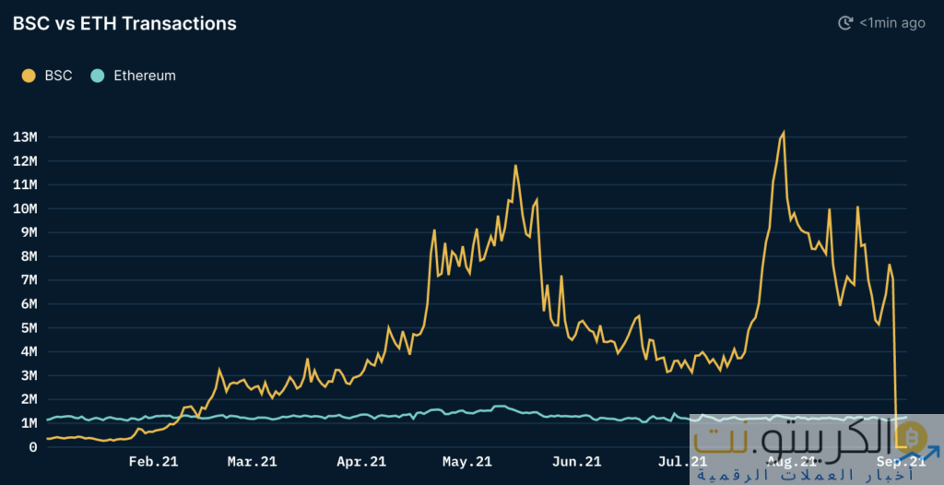Click the teal Ethereum legend dot
This screenshot has height=485, width=944.
point(98,76)
